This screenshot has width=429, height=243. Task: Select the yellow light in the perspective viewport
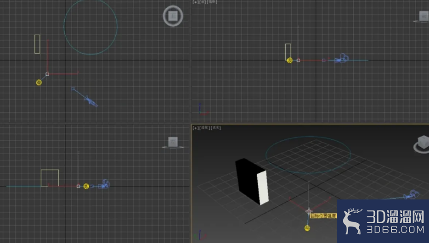coord(307,228)
